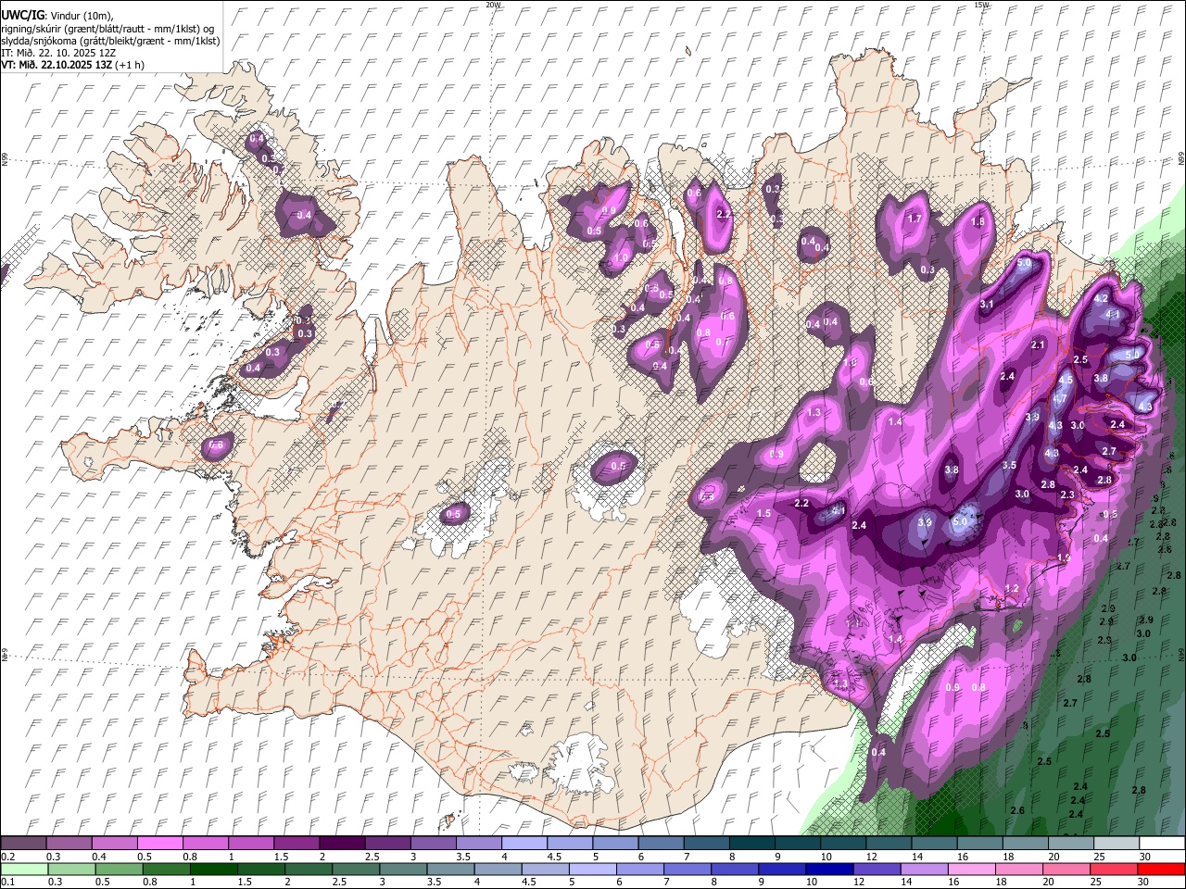Click the 'IT: Mið. 22. 10. 2025 12Z' line
This screenshot has height=889, width=1186.
pos(58,53)
